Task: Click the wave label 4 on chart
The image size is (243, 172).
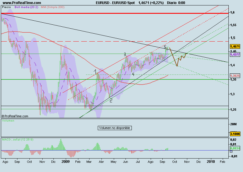Action: coord(133,74)
